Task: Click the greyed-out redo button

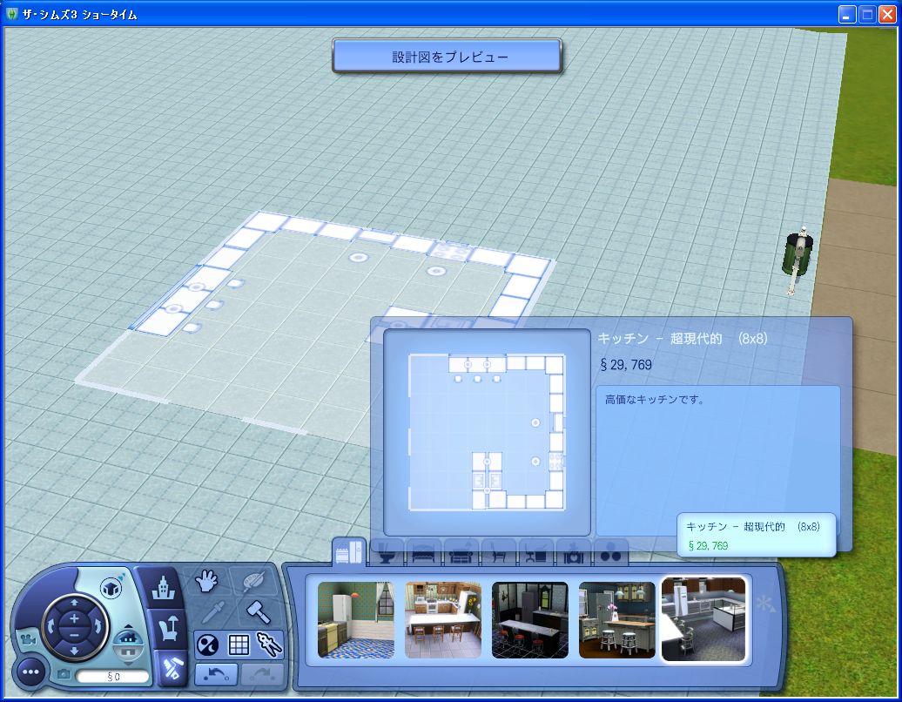Action: pyautogui.click(x=262, y=674)
